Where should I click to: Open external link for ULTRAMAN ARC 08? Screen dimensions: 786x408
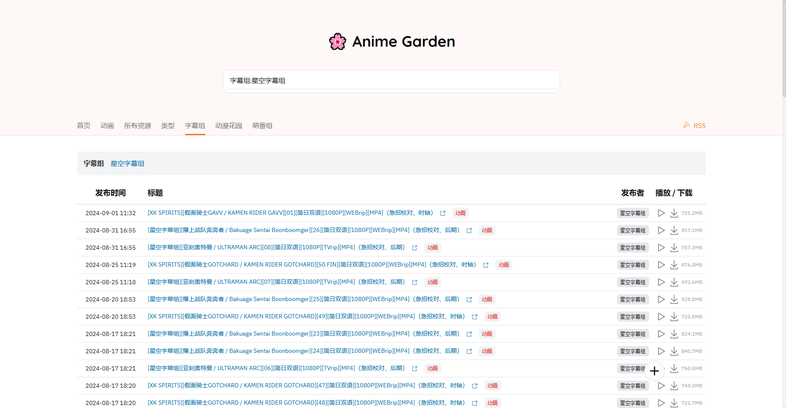tap(415, 248)
